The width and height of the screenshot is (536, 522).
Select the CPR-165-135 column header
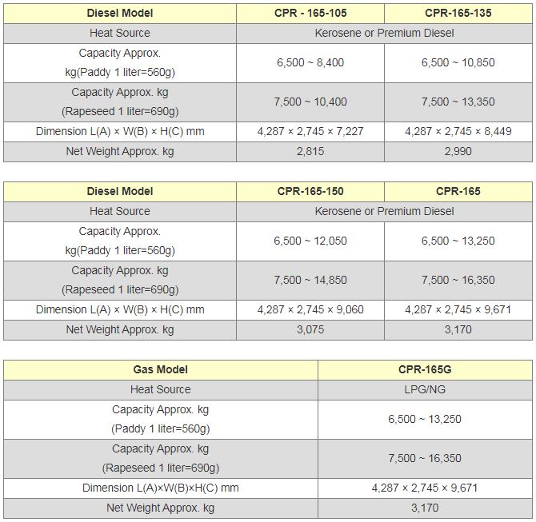(458, 13)
